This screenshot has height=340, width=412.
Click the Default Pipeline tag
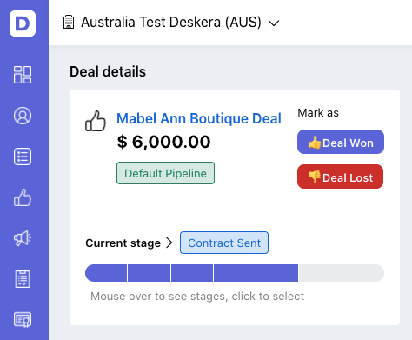coord(165,173)
